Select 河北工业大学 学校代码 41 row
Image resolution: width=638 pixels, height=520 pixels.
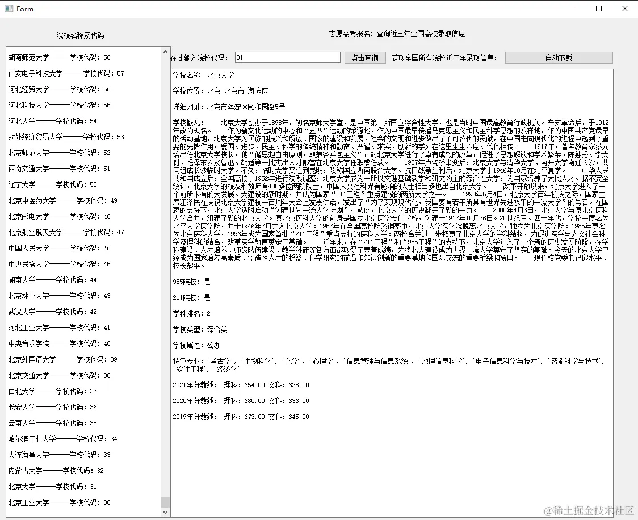pos(60,327)
